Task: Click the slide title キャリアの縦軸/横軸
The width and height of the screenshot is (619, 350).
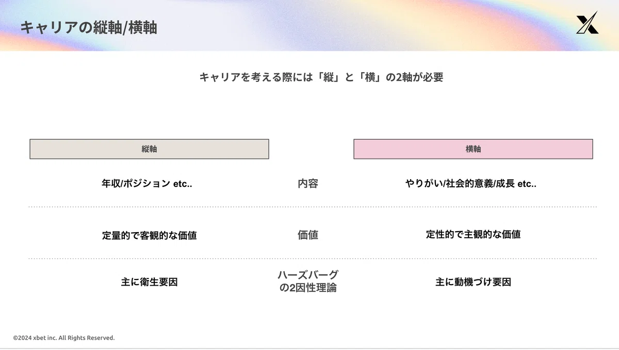Action: click(89, 27)
